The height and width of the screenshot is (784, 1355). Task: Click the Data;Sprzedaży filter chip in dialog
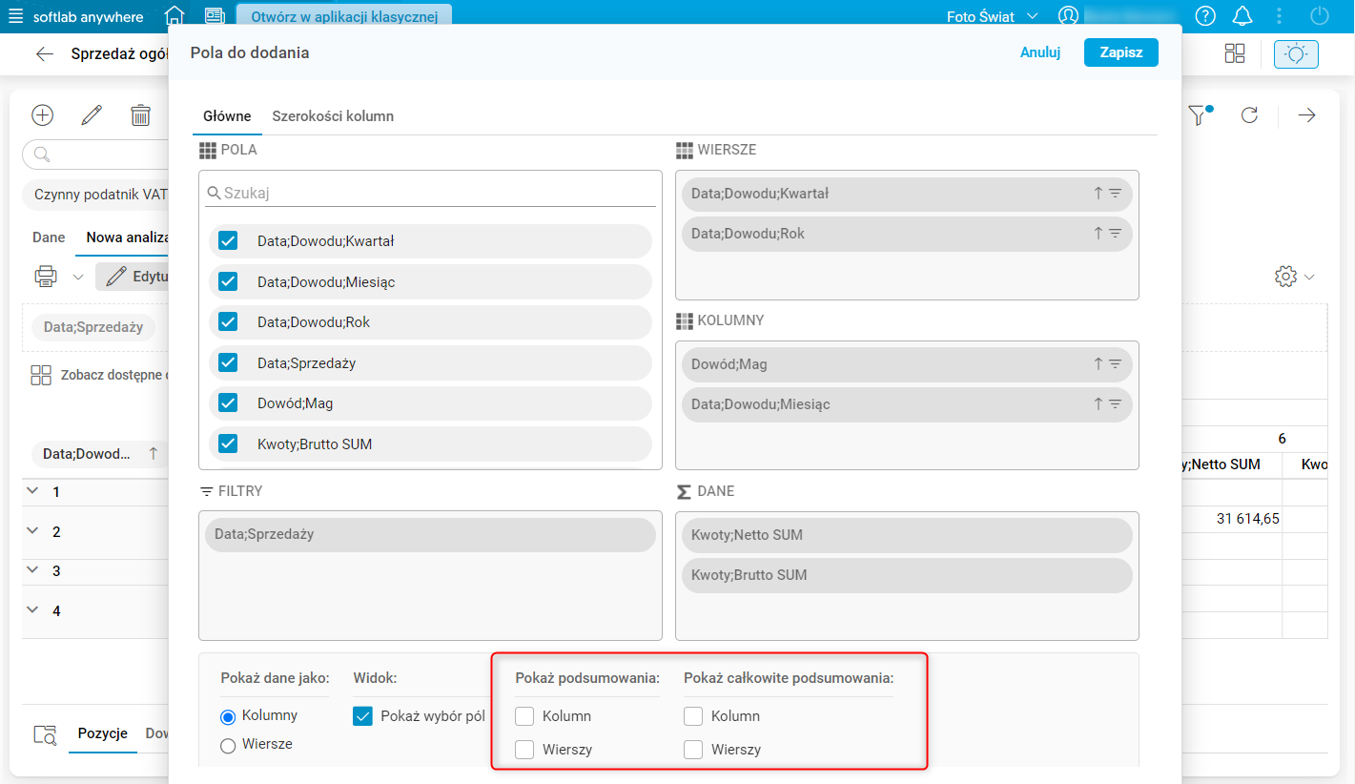430,534
